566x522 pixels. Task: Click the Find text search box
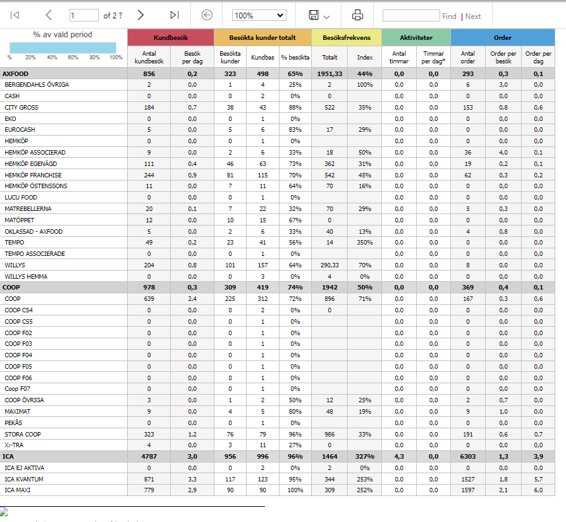click(411, 16)
